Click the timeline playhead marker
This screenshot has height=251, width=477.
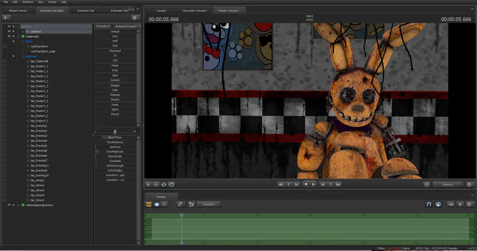coord(182,215)
